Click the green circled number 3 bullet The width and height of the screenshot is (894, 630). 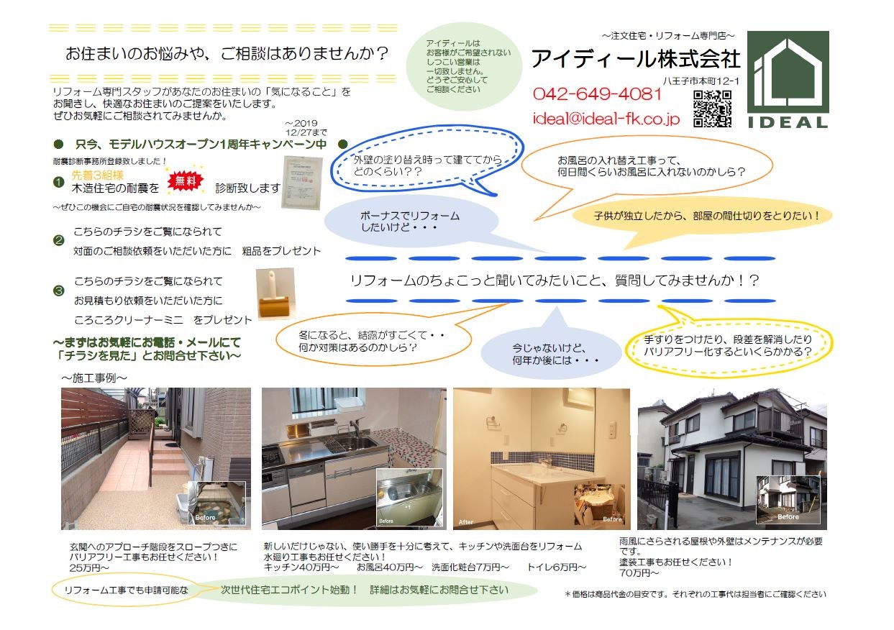point(59,291)
